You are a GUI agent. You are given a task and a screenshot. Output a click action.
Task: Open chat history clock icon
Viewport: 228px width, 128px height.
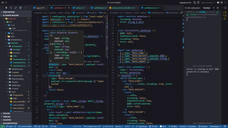[x=218, y=8]
